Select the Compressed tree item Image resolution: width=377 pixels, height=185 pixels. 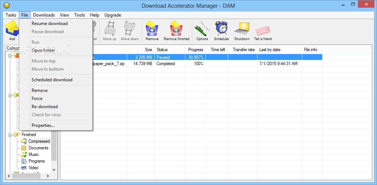(39, 141)
